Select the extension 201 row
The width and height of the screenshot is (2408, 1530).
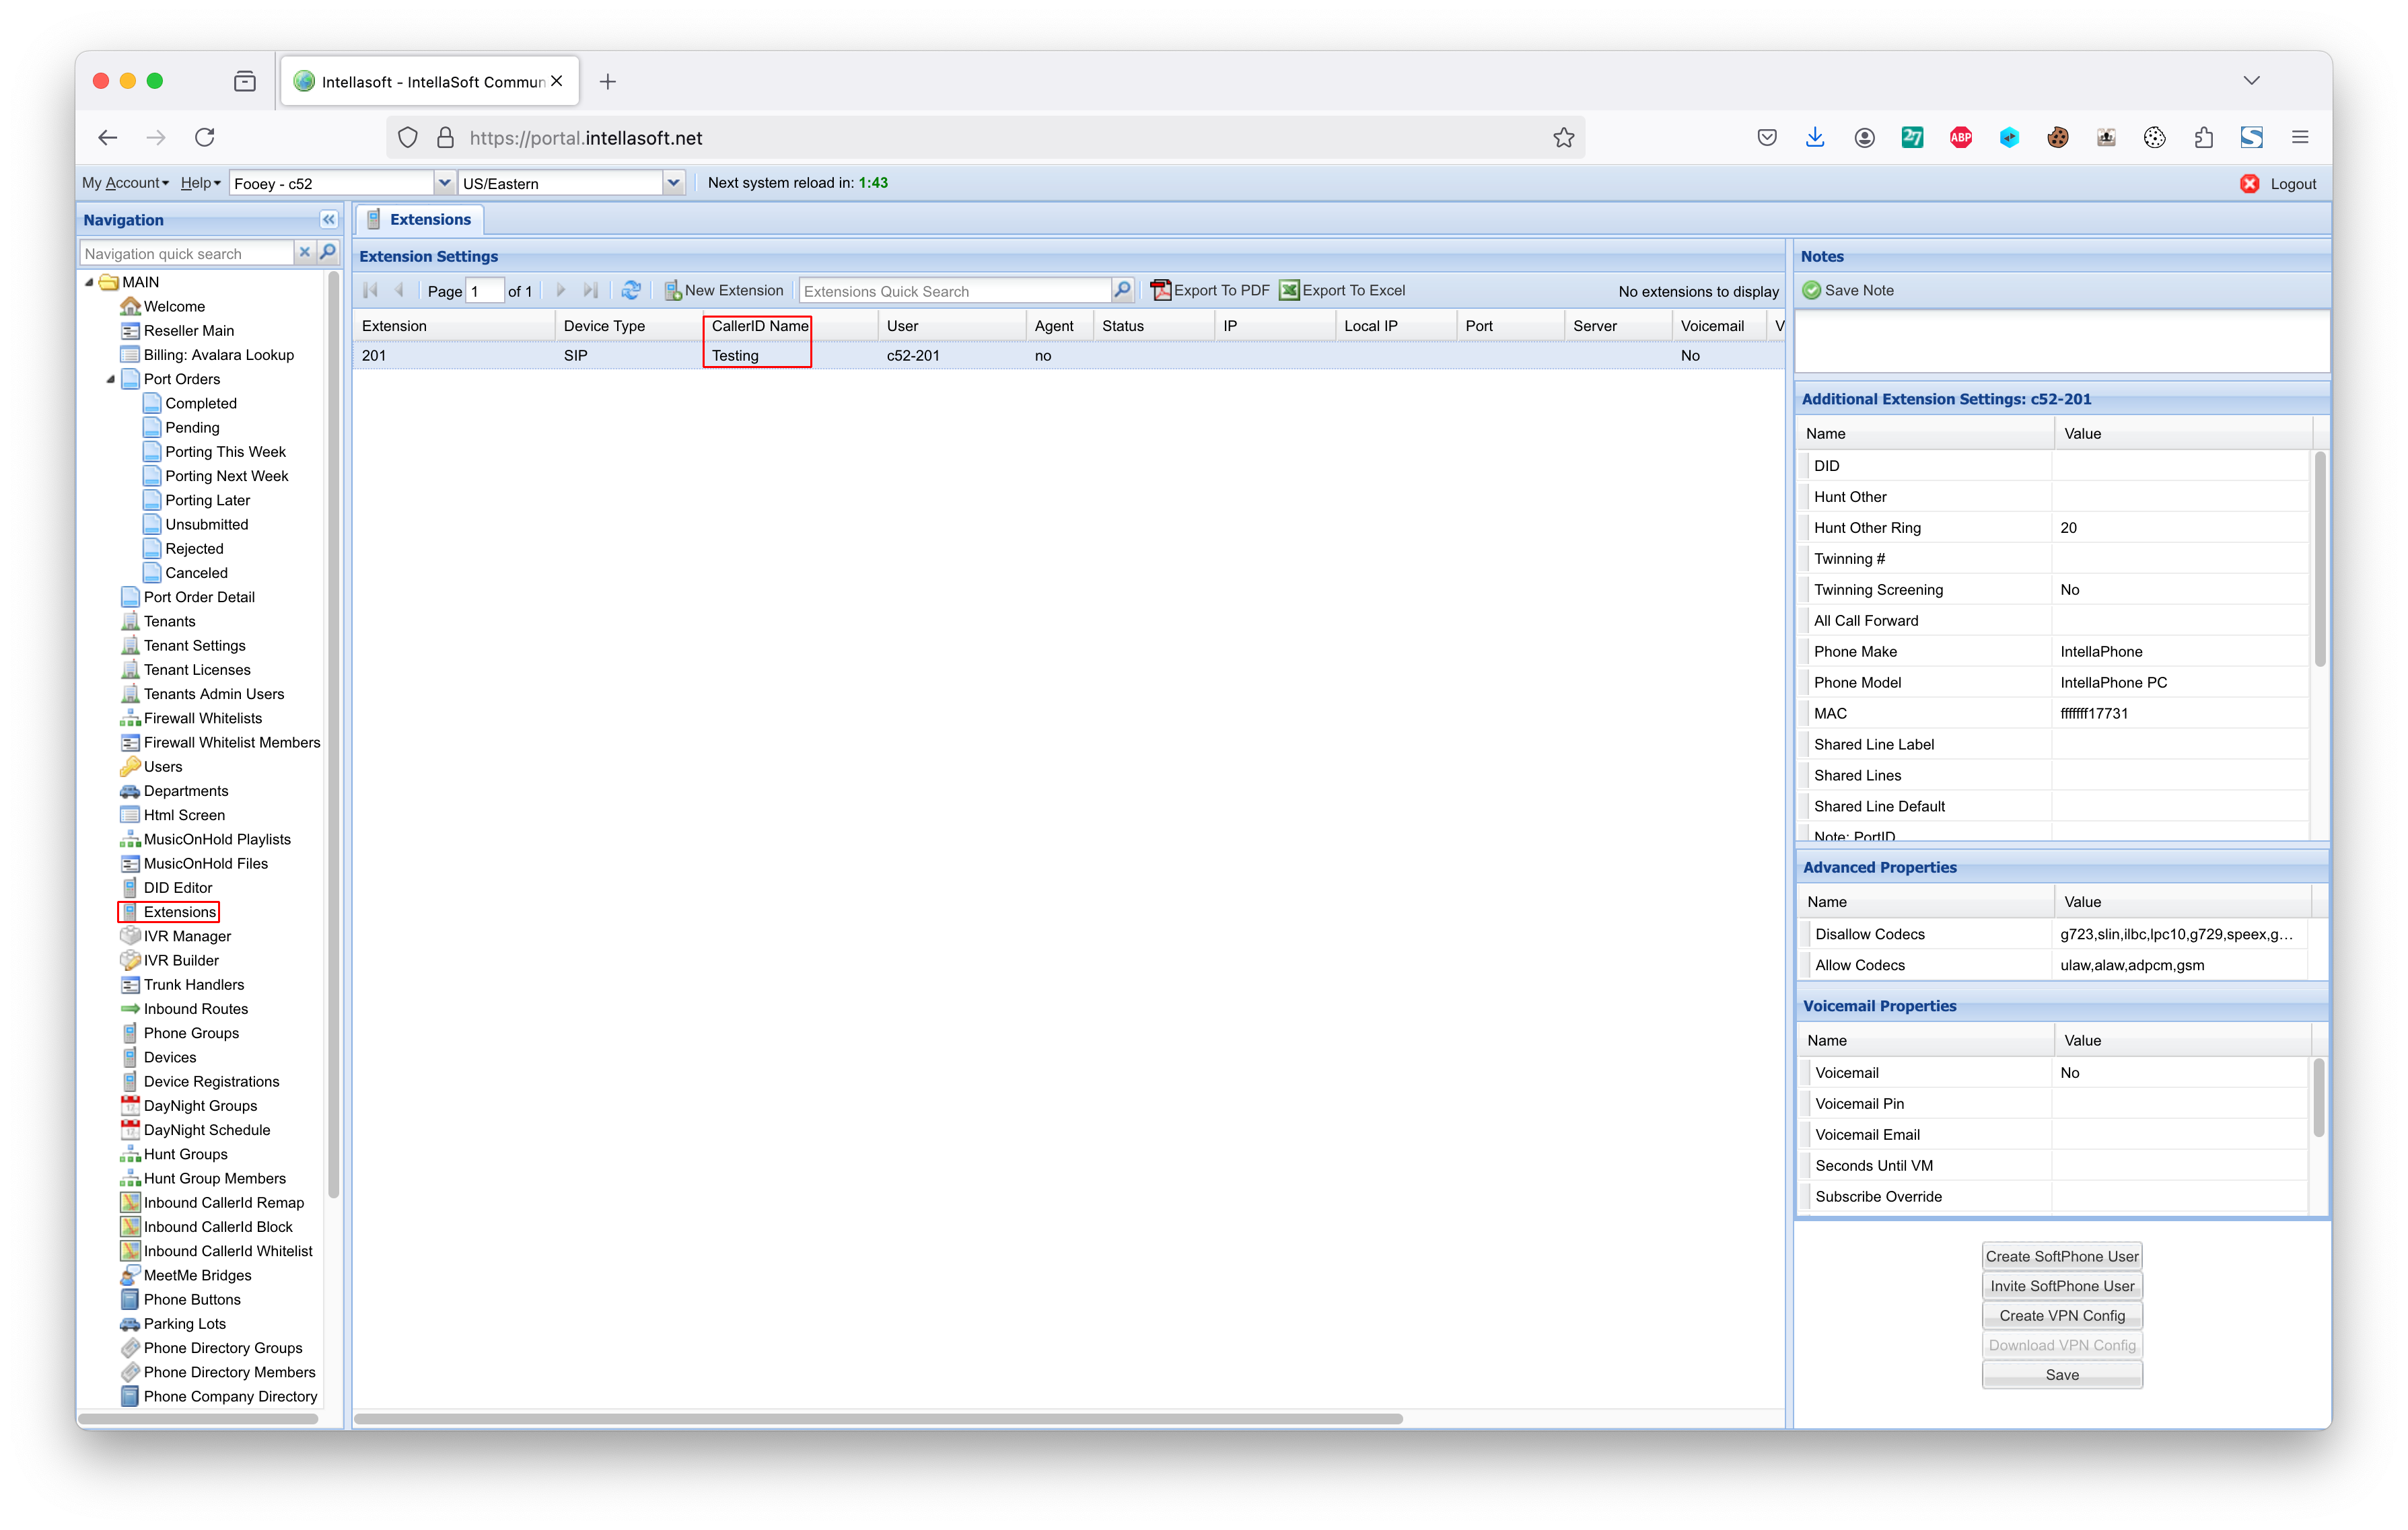pos(1068,355)
